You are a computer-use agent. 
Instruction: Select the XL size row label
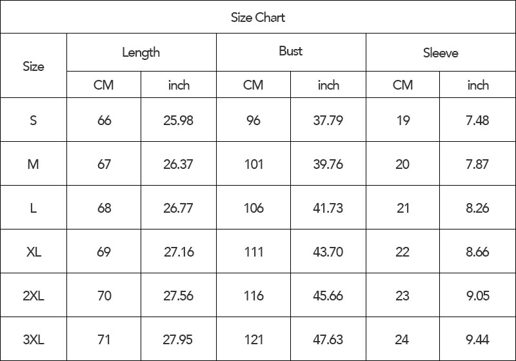pyautogui.click(x=34, y=252)
